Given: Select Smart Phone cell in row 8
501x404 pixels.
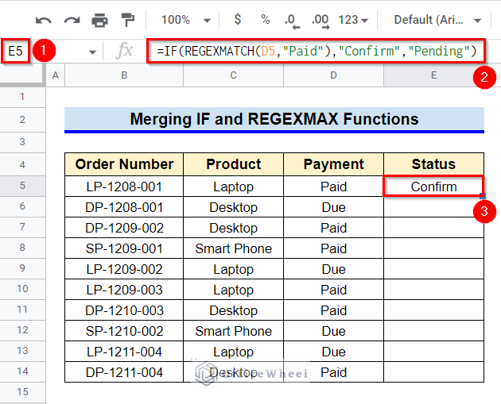Looking at the screenshot, I should point(233,248).
